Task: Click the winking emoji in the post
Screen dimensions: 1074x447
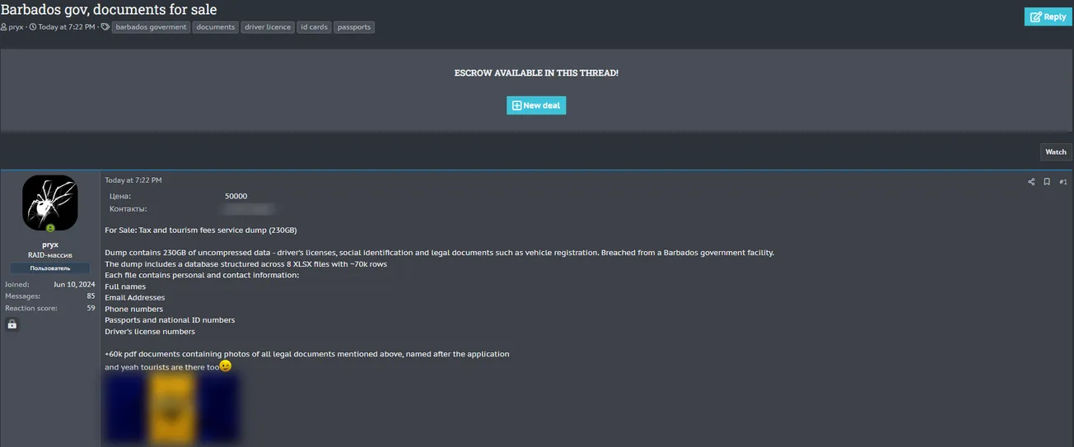Action: pos(226,366)
